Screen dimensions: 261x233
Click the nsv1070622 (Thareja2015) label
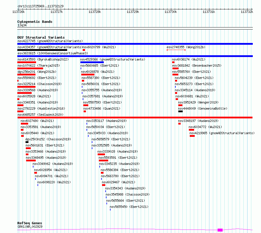click(x=39, y=65)
